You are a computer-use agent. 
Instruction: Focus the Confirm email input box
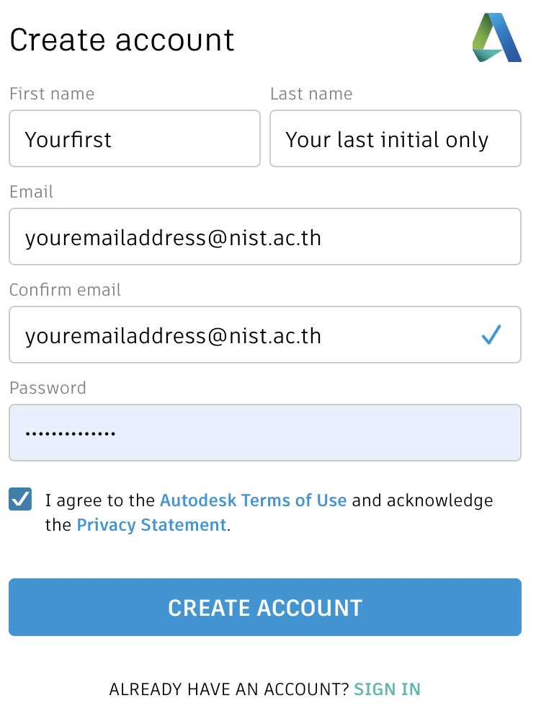point(245,335)
